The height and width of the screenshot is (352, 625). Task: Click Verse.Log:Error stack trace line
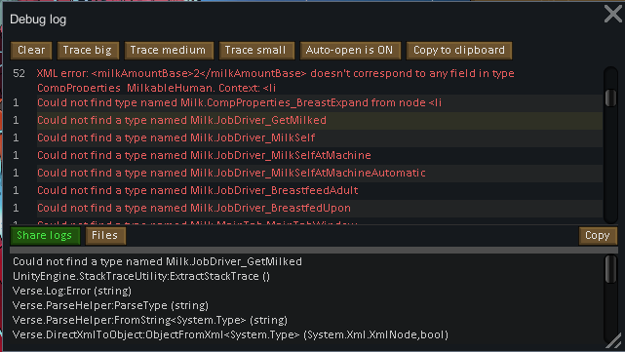72,291
